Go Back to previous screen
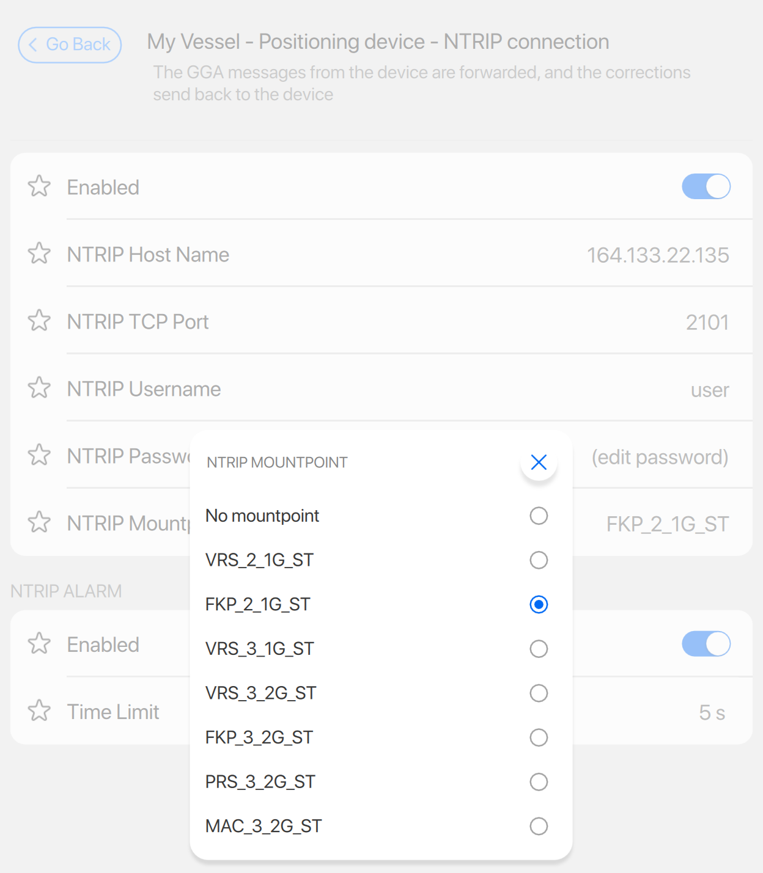The image size is (763, 873). 70,45
